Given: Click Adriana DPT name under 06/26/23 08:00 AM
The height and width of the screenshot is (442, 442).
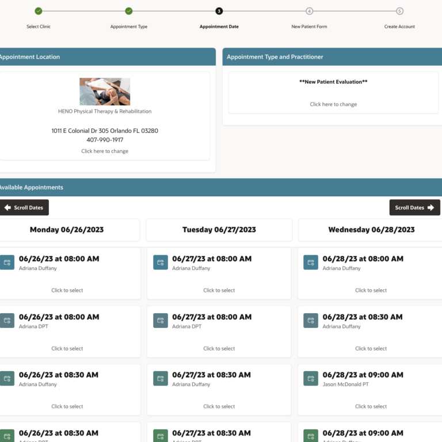Looking at the screenshot, I should tap(33, 326).
